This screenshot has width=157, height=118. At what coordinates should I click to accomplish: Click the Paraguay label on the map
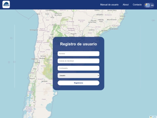[71, 29]
